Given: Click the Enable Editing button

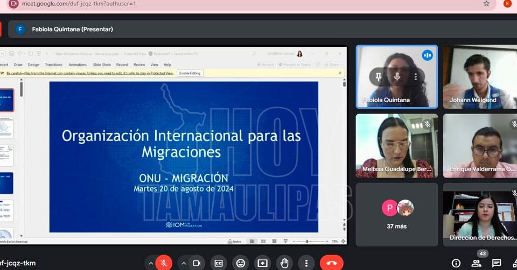Looking at the screenshot, I should pyautogui.click(x=190, y=73).
